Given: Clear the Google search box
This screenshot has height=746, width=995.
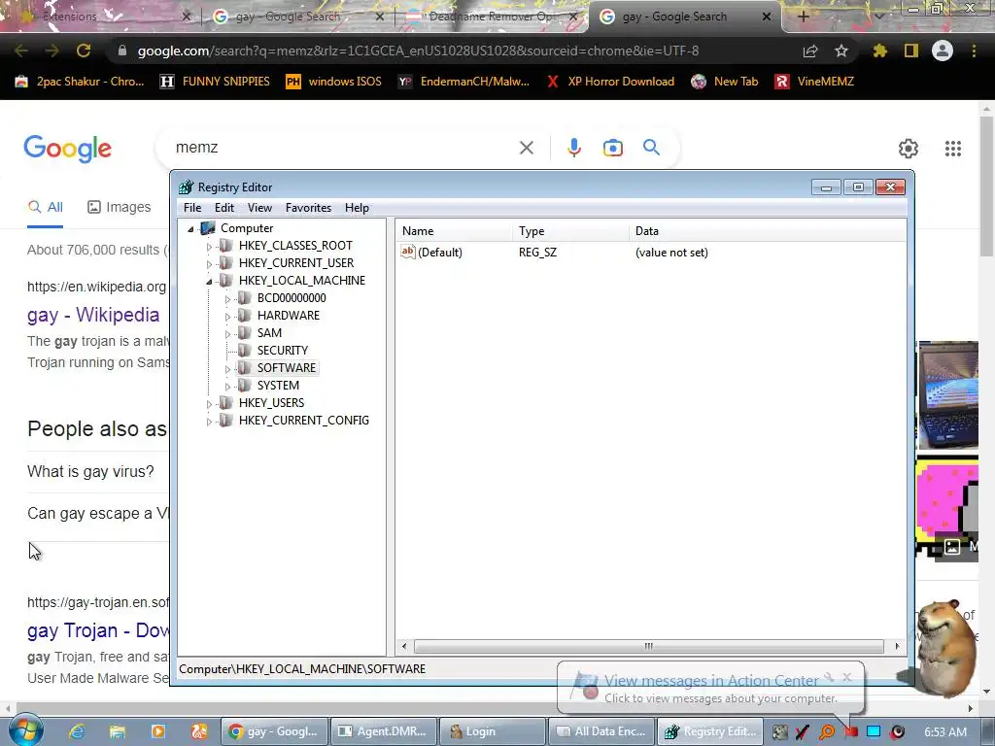Looking at the screenshot, I should [x=526, y=148].
